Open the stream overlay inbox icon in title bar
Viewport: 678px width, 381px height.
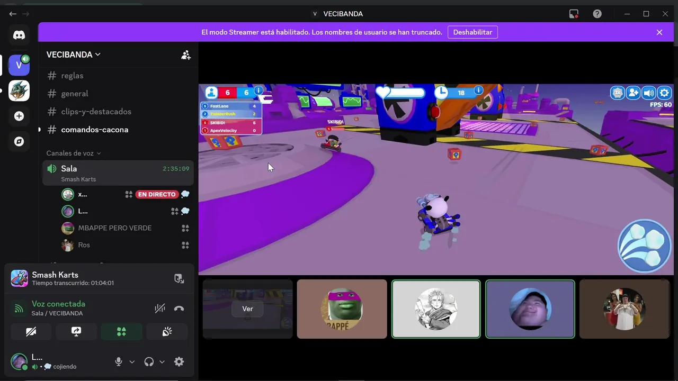pos(574,14)
